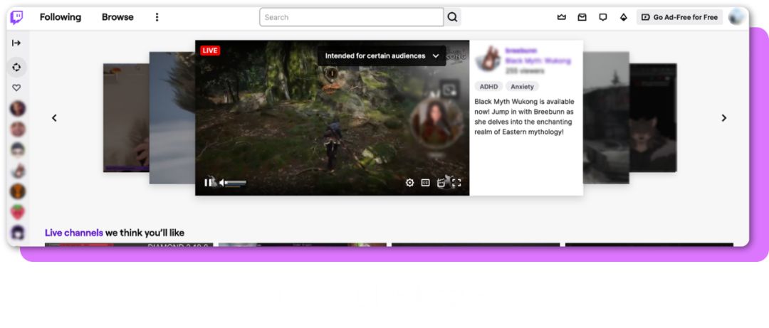Click the Go Ad-Free for Free button
769x328 pixels.
coord(679,17)
